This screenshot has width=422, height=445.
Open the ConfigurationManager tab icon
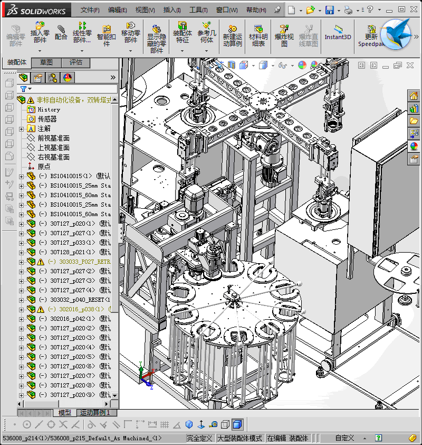coord(53,78)
